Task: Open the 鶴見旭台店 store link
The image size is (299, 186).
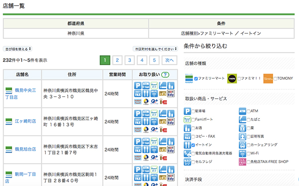Action: 25,149
